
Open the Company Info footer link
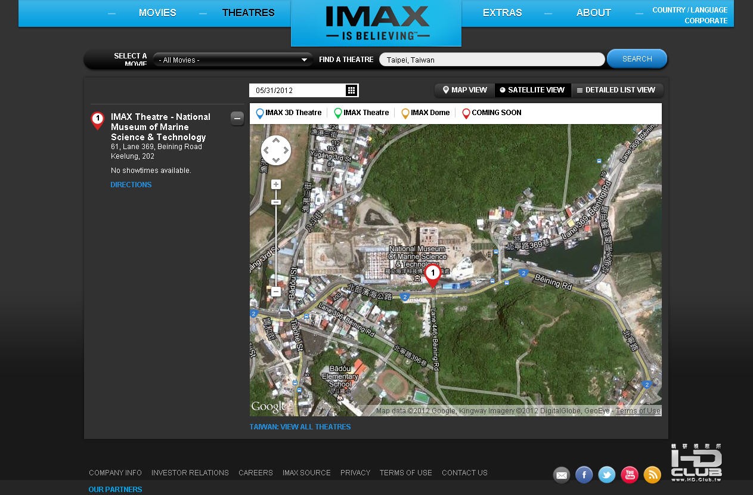pyautogui.click(x=115, y=473)
